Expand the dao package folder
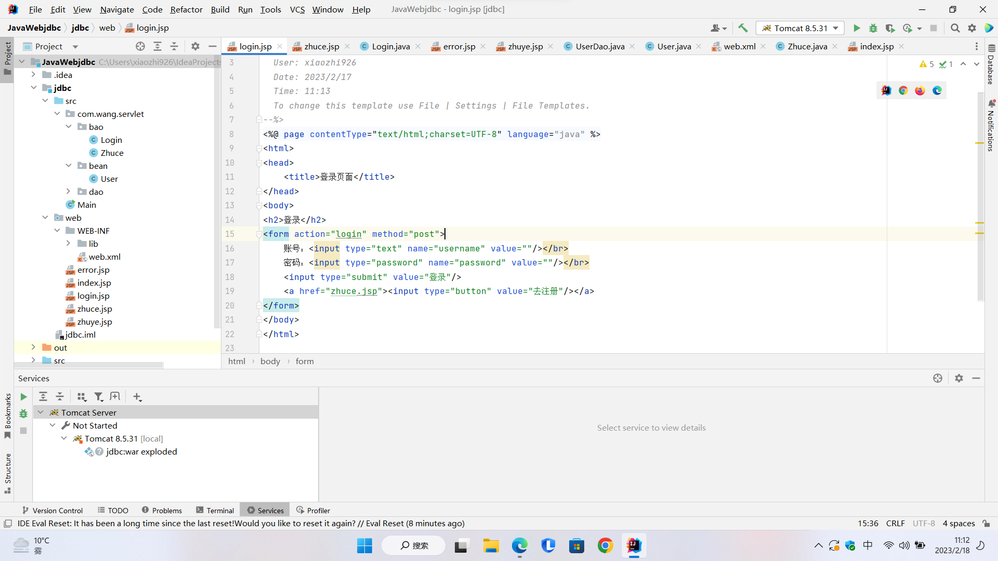Screen dimensions: 998x561 point(68,192)
